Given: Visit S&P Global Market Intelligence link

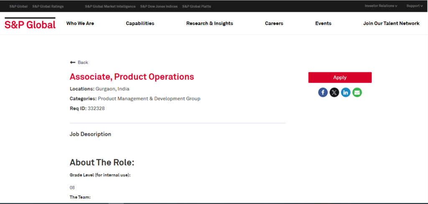Looking at the screenshot, I should 110,6.
